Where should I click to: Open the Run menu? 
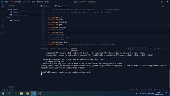coord(34,2)
